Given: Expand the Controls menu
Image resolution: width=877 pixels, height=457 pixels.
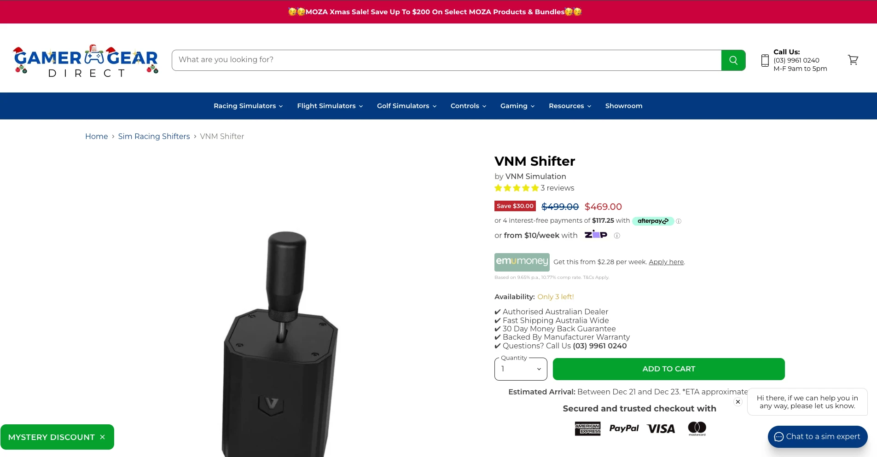Looking at the screenshot, I should coord(468,106).
